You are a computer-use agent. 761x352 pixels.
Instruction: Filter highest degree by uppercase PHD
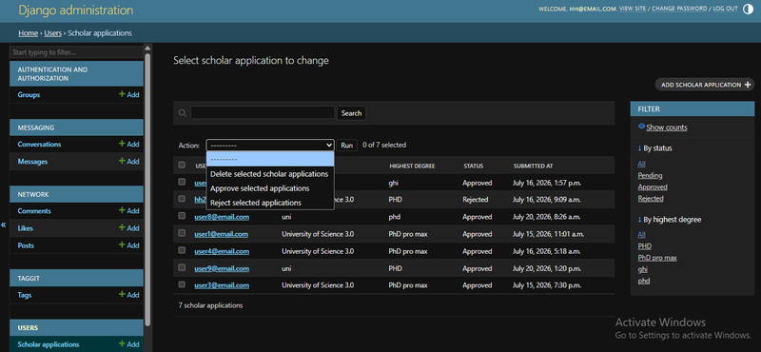tap(645, 246)
